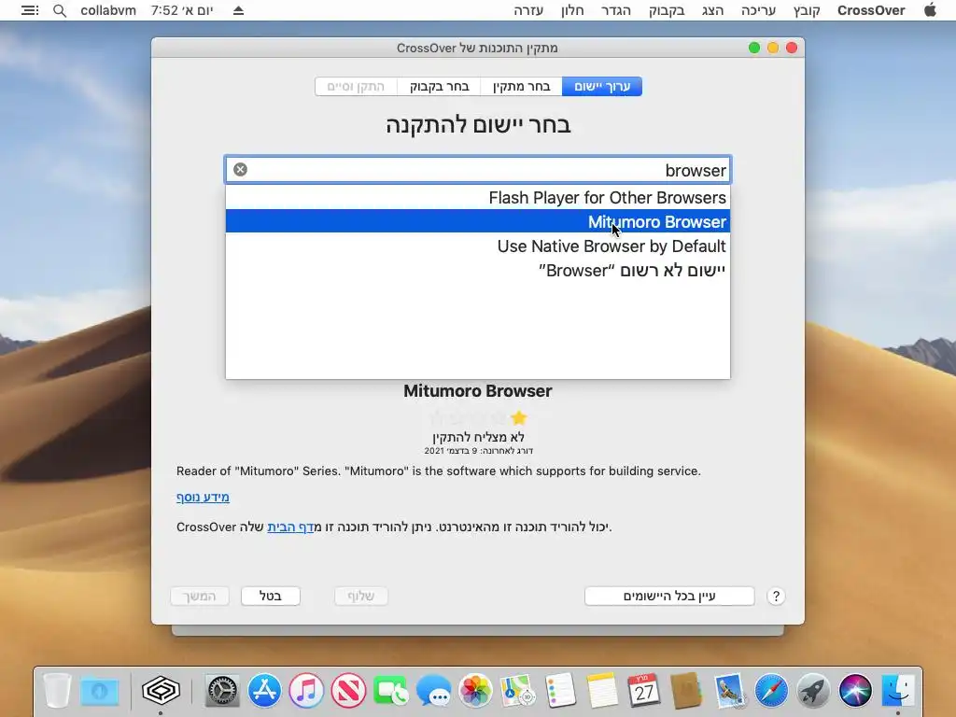Open Maps icon in the Dock
The height and width of the screenshot is (717, 956).
517,691
